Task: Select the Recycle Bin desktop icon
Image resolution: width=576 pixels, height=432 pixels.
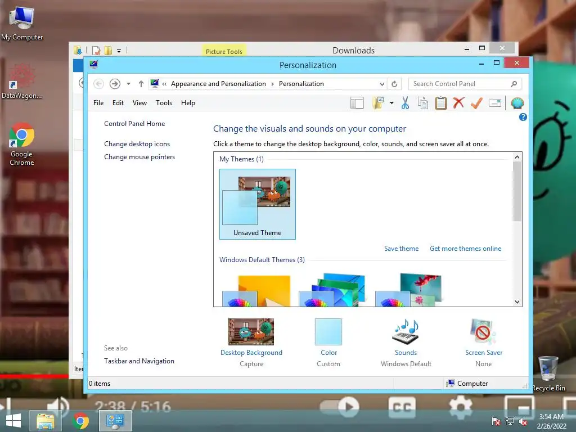Action: point(548,373)
